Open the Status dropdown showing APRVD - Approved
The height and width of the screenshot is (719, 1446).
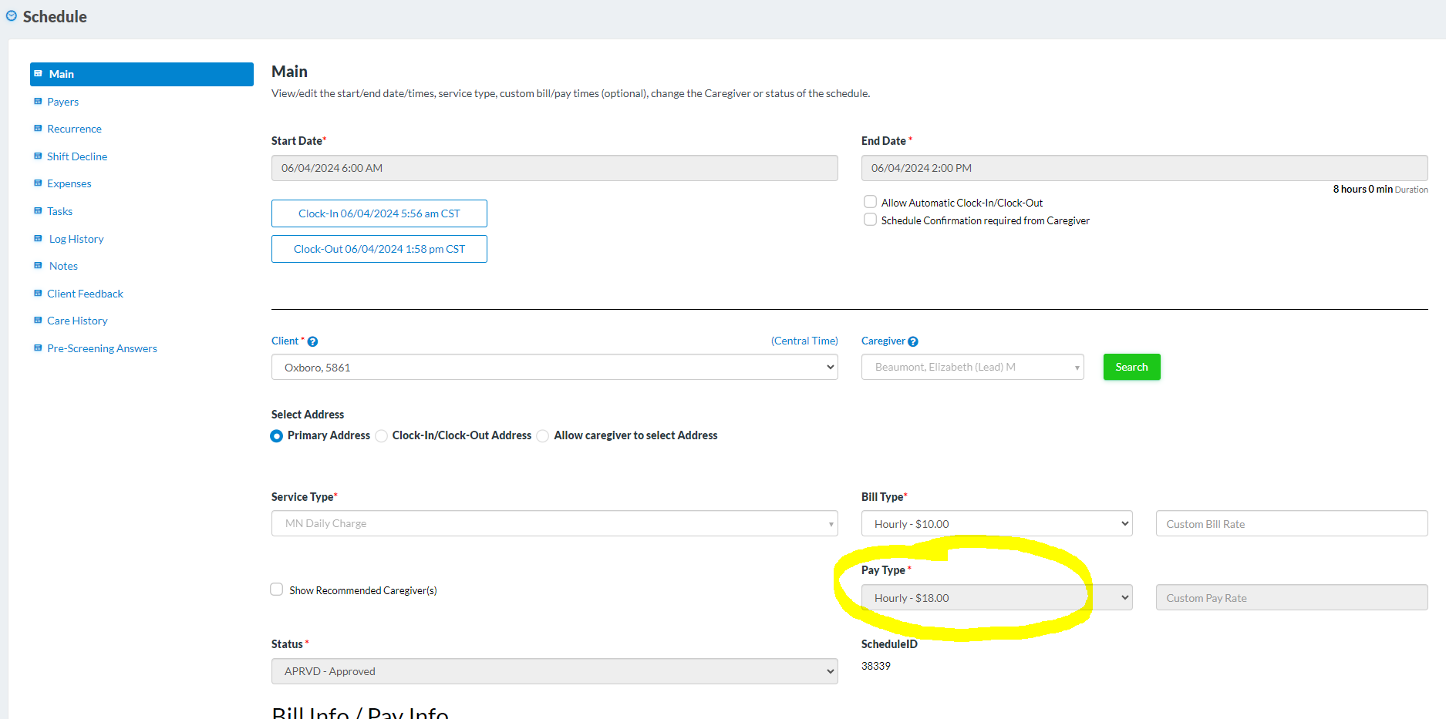(x=554, y=671)
